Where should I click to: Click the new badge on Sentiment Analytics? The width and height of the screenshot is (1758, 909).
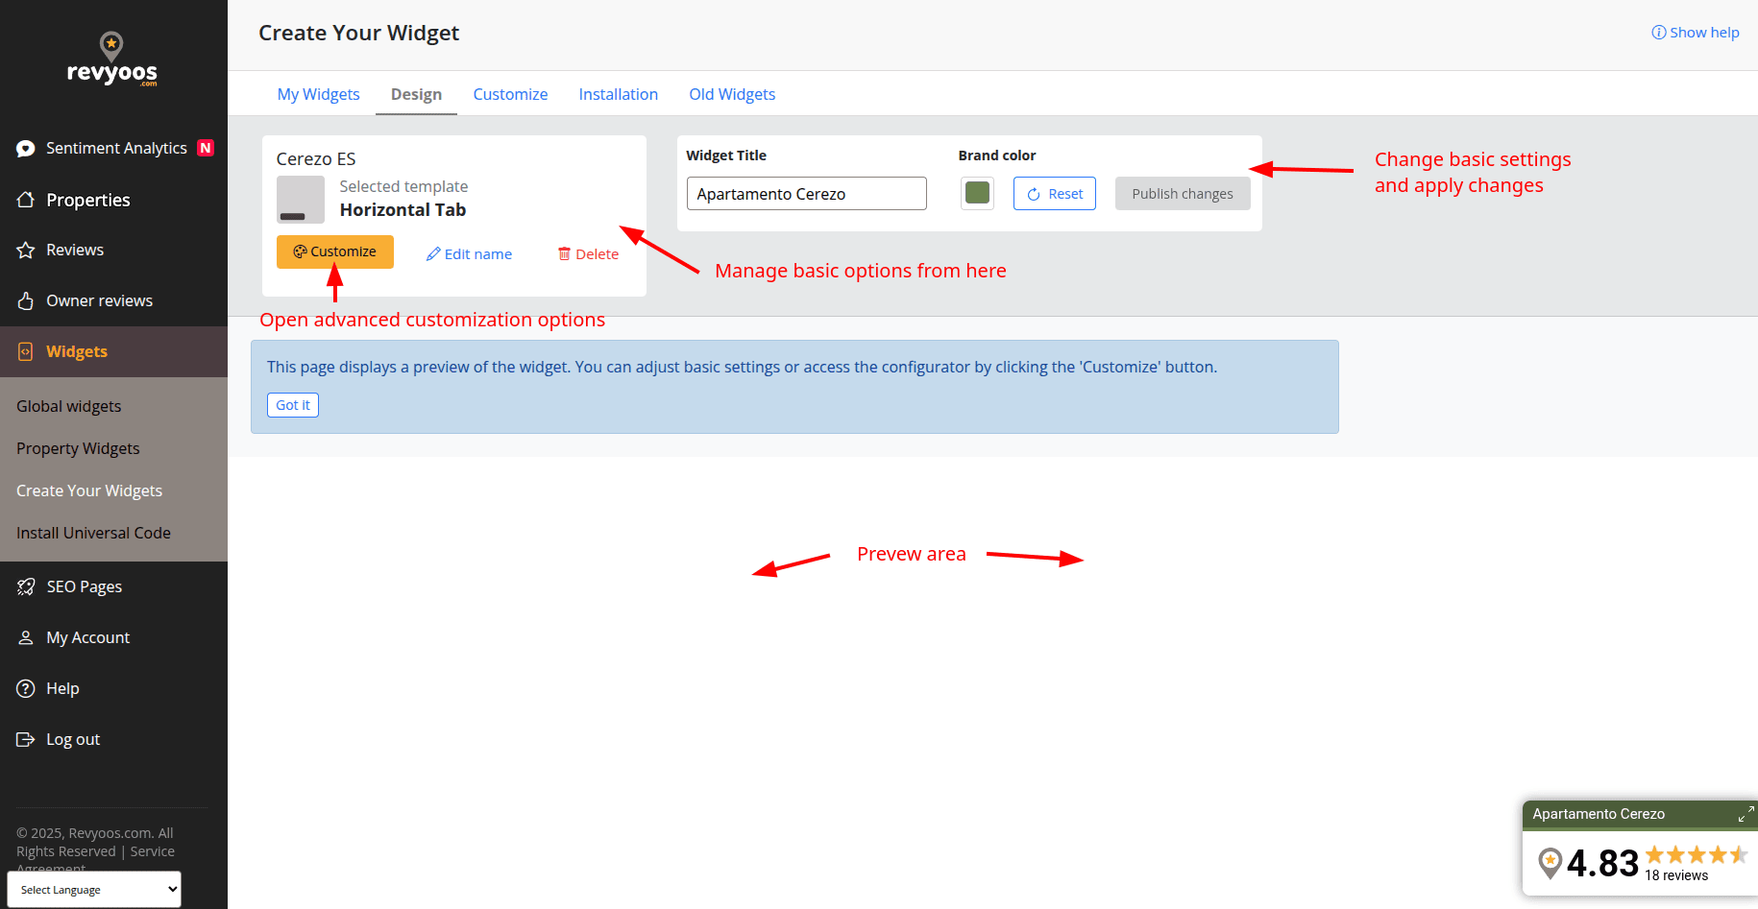click(206, 148)
